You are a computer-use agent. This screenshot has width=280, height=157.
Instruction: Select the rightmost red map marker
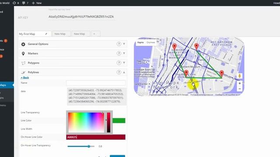tap(222, 74)
